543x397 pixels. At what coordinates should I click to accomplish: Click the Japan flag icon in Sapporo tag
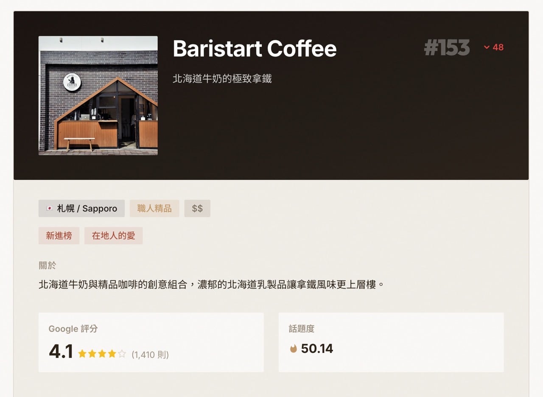pos(49,209)
